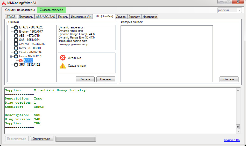The image size is (246, 146).
Task: Click Стереть to erase errors
Action: tap(106, 79)
